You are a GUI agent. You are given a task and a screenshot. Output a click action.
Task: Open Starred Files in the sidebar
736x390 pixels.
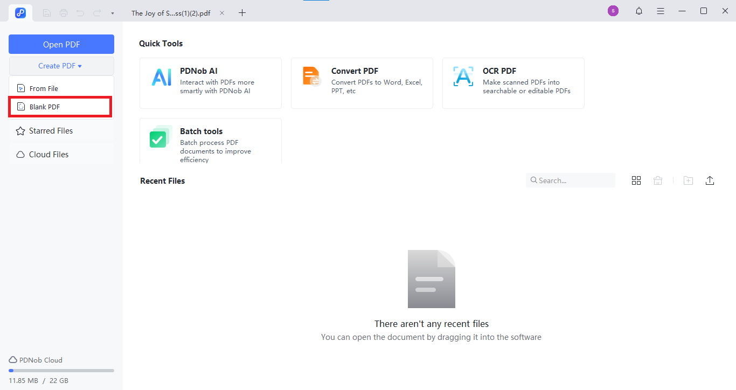tap(50, 130)
